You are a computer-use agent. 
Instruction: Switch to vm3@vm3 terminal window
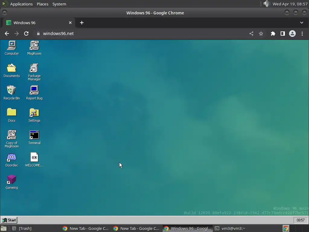tap(238, 228)
